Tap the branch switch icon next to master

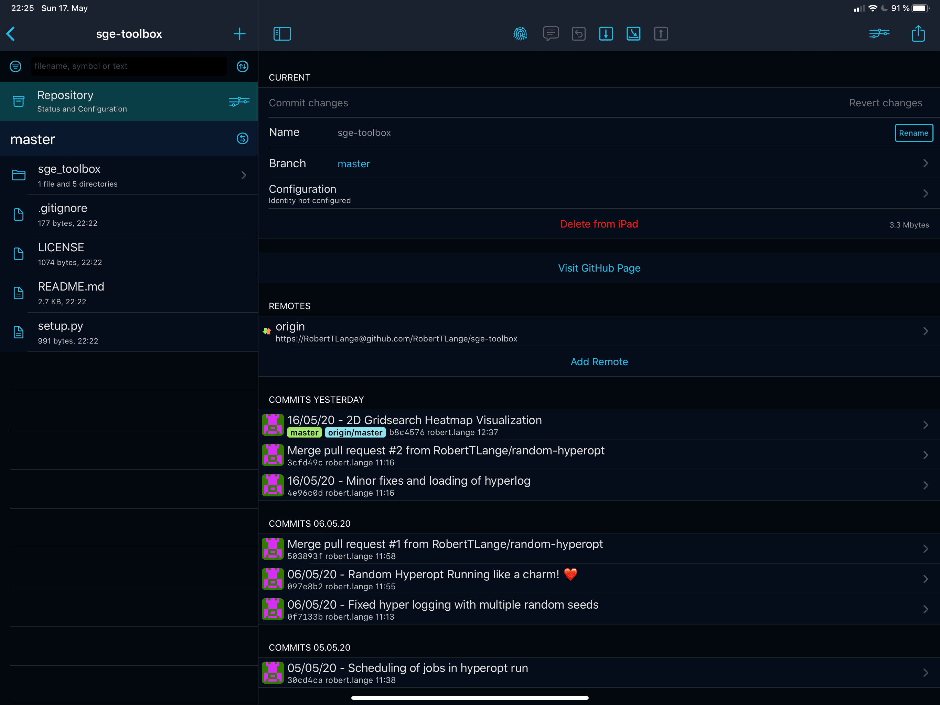(243, 139)
